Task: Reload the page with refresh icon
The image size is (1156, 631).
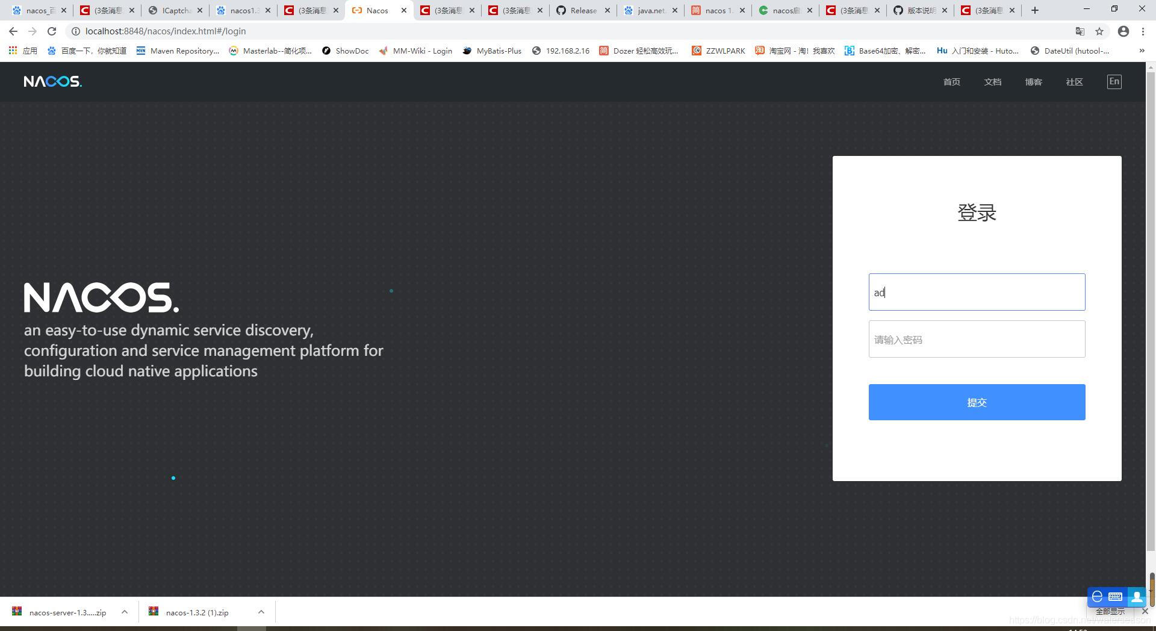Action: tap(52, 31)
